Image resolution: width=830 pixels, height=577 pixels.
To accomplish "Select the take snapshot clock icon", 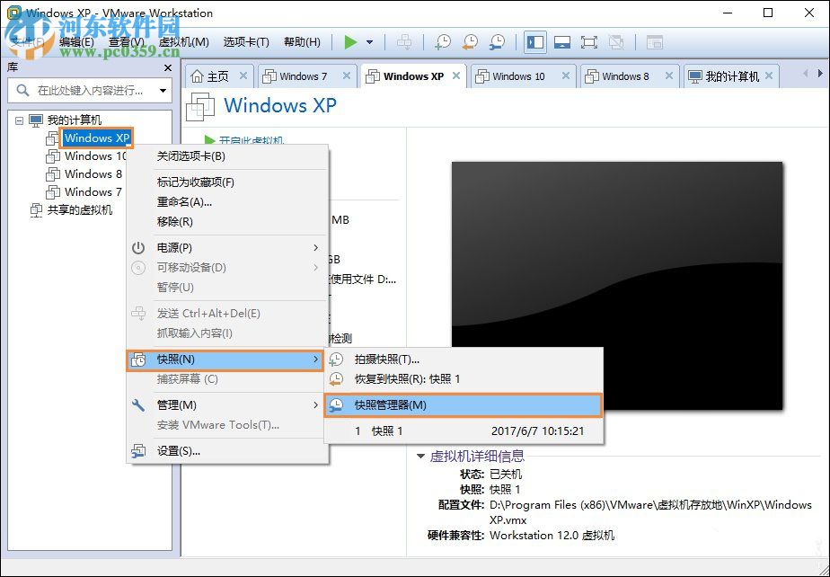I will tap(442, 41).
